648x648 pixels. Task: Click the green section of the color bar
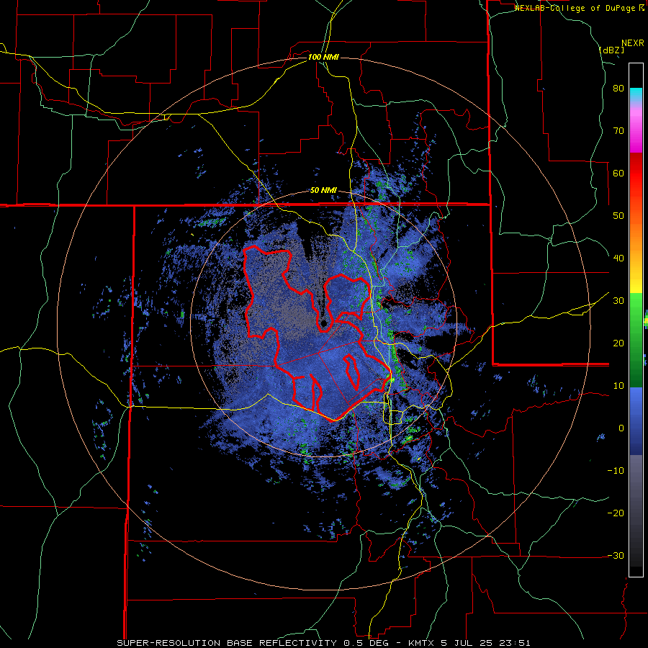click(636, 341)
